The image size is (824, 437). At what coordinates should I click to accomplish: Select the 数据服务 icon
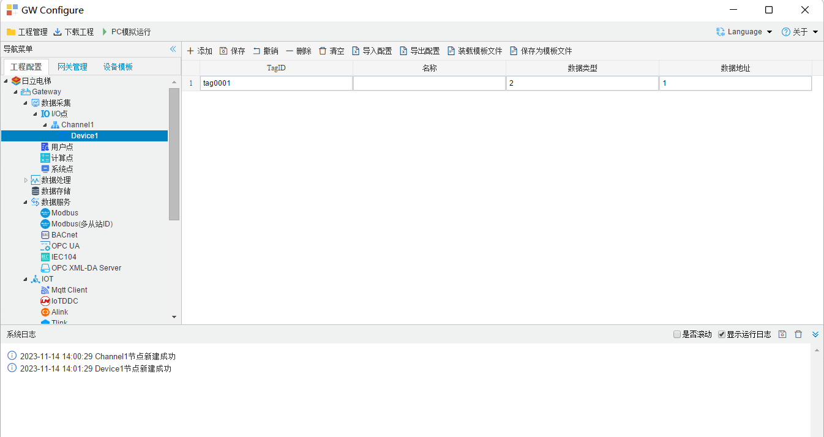(x=36, y=202)
